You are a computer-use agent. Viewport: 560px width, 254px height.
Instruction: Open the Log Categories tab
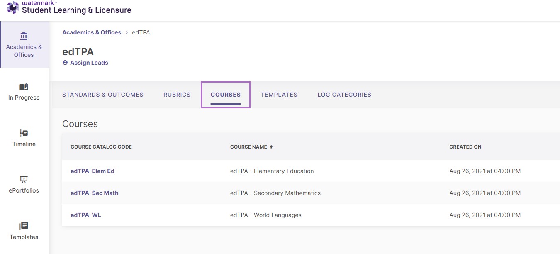click(x=344, y=95)
